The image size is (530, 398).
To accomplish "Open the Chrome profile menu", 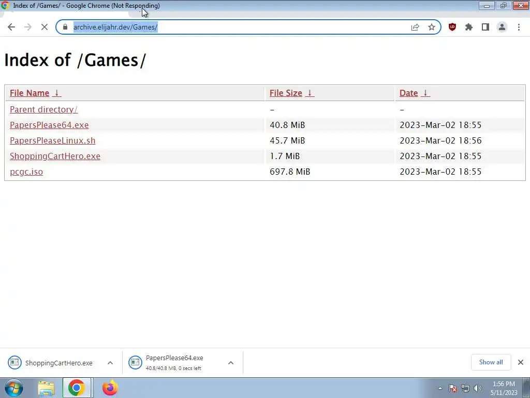I will (502, 27).
